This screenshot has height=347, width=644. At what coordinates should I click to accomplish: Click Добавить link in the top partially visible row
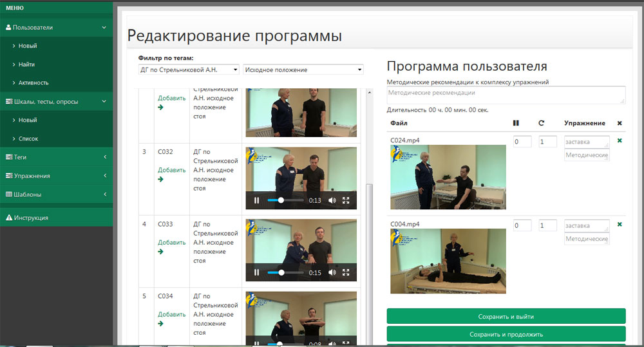tap(172, 98)
